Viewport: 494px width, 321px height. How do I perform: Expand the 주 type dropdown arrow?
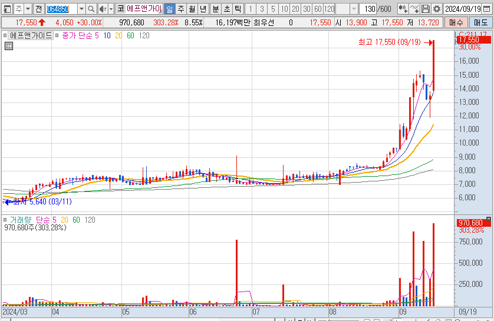(x=28, y=9)
